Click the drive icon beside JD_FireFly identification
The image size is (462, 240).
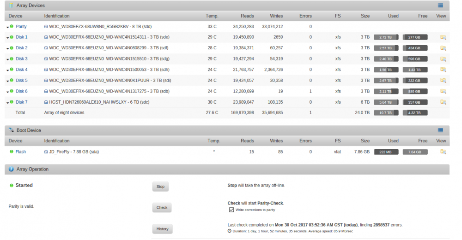[x=46, y=152]
